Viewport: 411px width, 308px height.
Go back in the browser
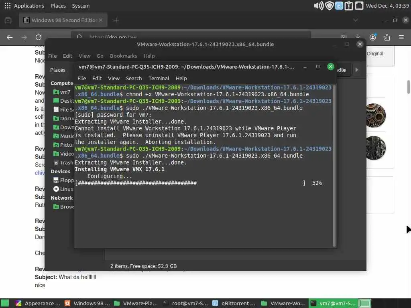click(10, 37)
